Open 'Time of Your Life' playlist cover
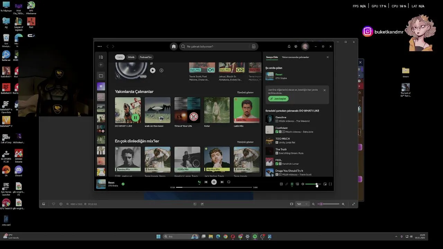 coord(187,110)
